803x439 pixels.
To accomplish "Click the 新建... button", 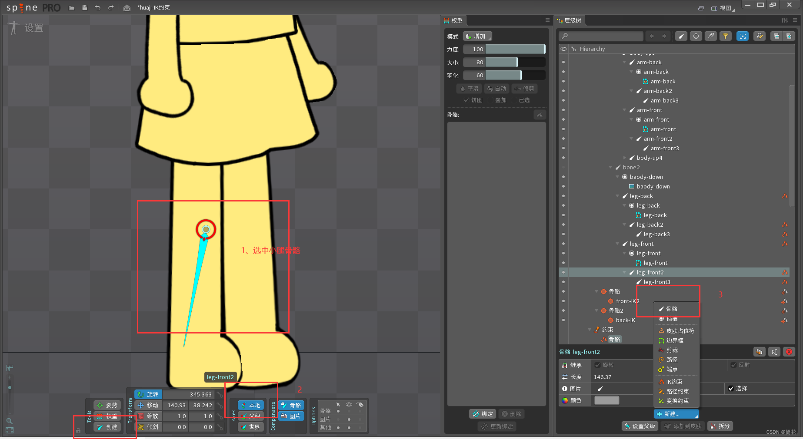I will [x=676, y=414].
